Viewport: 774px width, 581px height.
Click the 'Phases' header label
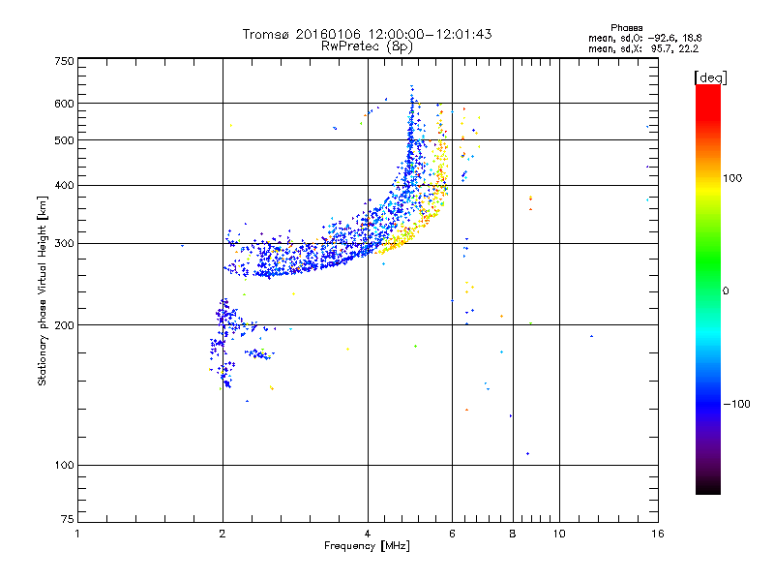coord(626,28)
